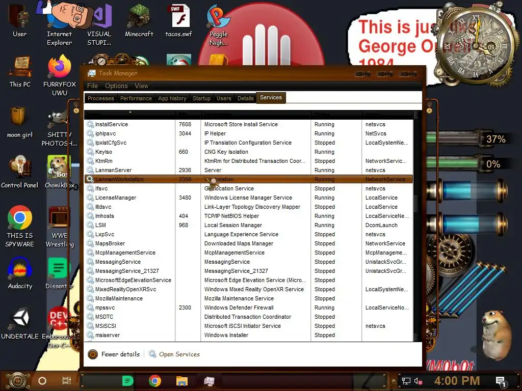The width and height of the screenshot is (522, 391).
Task: Select the LicenseManager service row
Action: click(249, 198)
